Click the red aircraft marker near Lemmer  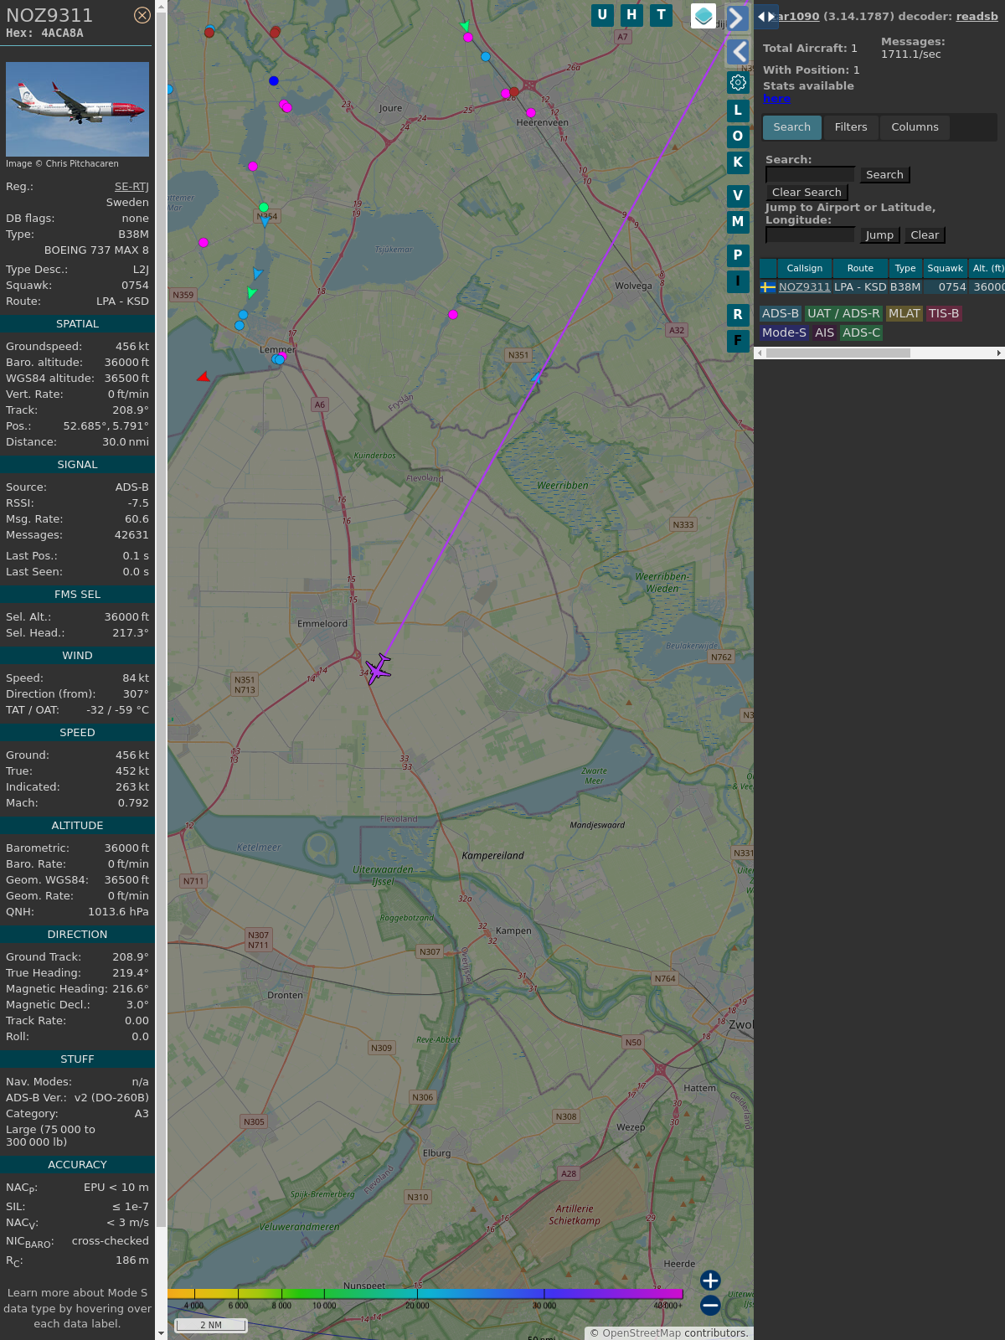pyautogui.click(x=203, y=378)
